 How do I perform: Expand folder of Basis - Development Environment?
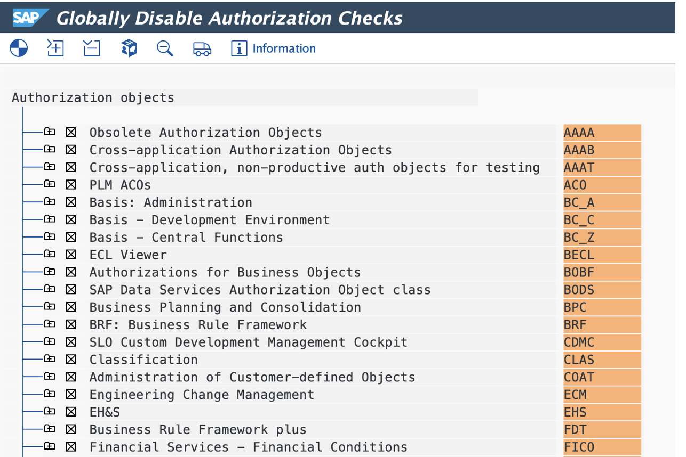click(50, 219)
